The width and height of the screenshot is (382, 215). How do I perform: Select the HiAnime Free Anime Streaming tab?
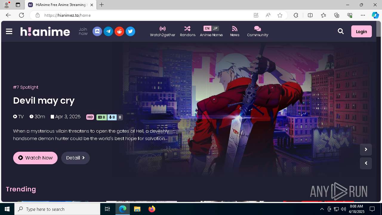[x=61, y=5]
